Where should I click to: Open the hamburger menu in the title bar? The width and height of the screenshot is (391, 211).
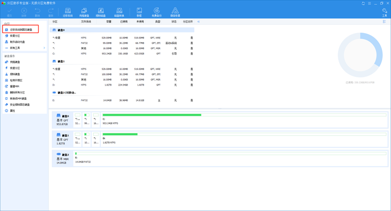tap(369, 3)
